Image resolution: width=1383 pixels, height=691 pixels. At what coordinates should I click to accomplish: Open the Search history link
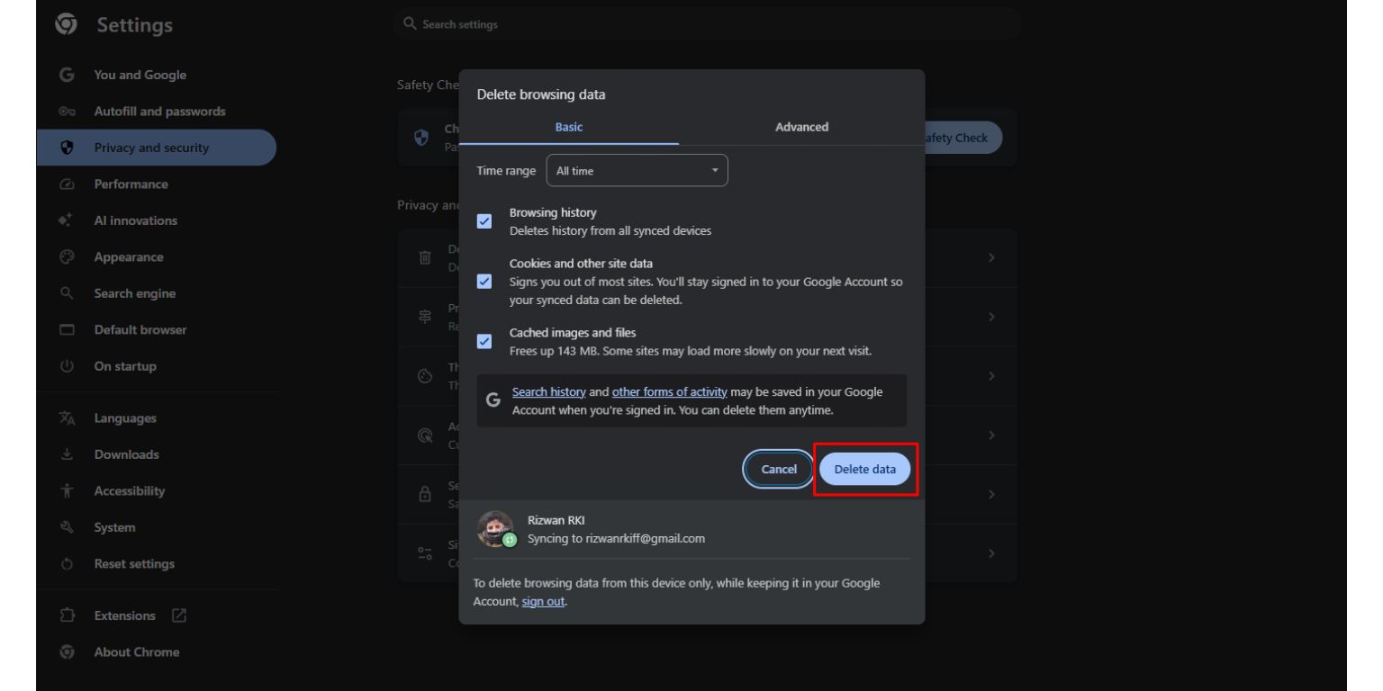coord(549,392)
